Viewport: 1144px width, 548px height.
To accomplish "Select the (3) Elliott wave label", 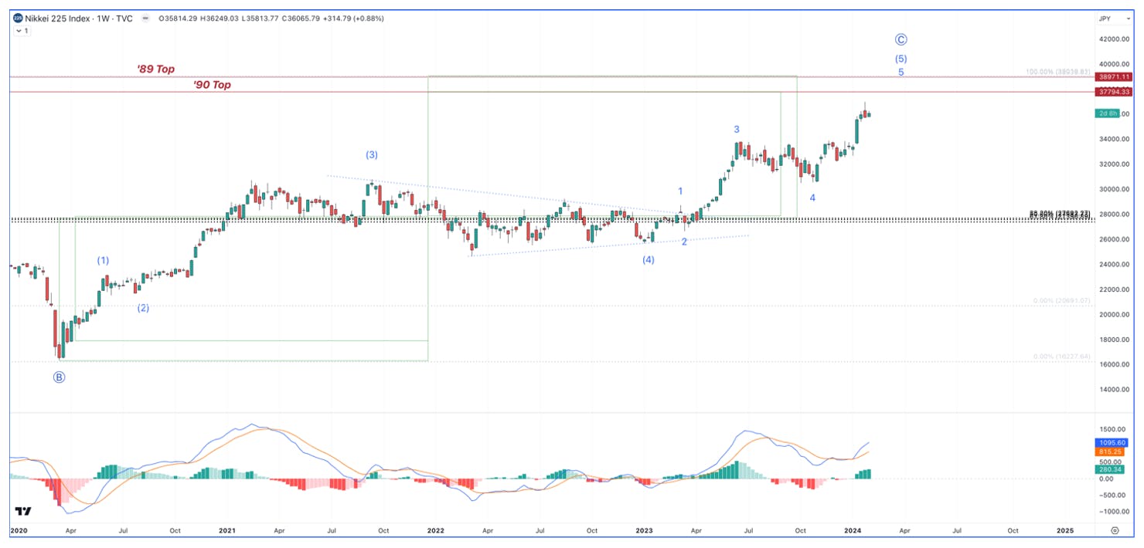I will point(372,154).
